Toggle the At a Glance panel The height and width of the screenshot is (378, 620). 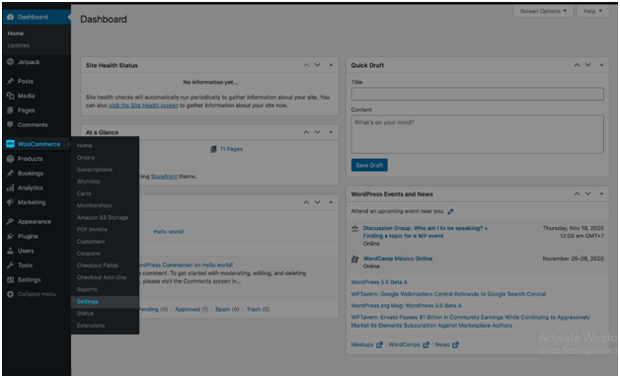click(x=331, y=132)
